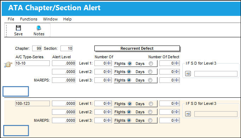Screen dimensions: 241x138
Task: Open the Help menu
Action: (67, 19)
